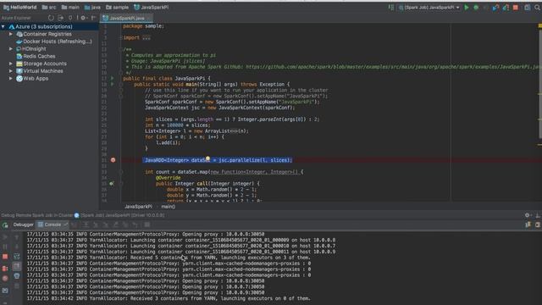Click the teal Azure publish toolbar icon
Image resolution: width=542 pixels, height=305 pixels.
tap(506, 8)
